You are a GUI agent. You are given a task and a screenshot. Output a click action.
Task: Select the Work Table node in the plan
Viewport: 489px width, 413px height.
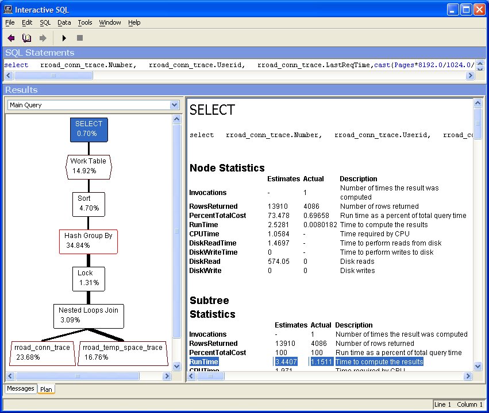pos(88,166)
